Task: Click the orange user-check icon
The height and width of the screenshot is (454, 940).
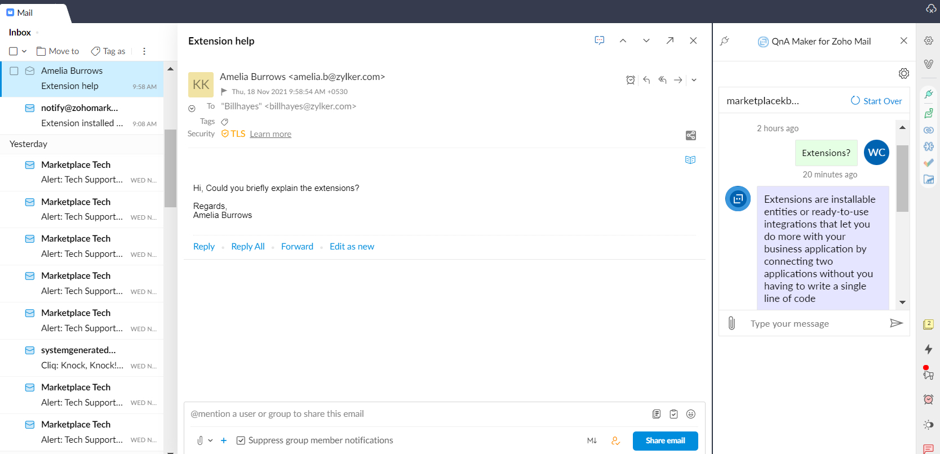Action: tap(616, 440)
